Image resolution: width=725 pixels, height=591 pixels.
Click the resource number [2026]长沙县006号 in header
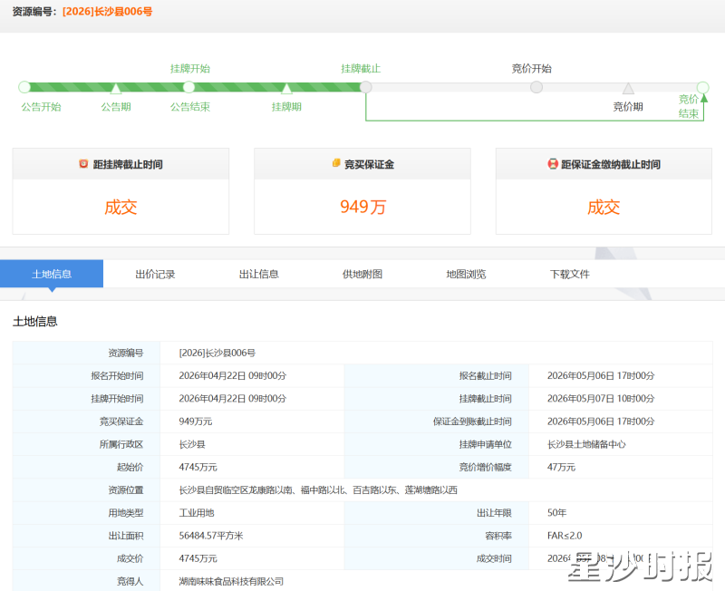[x=107, y=12]
